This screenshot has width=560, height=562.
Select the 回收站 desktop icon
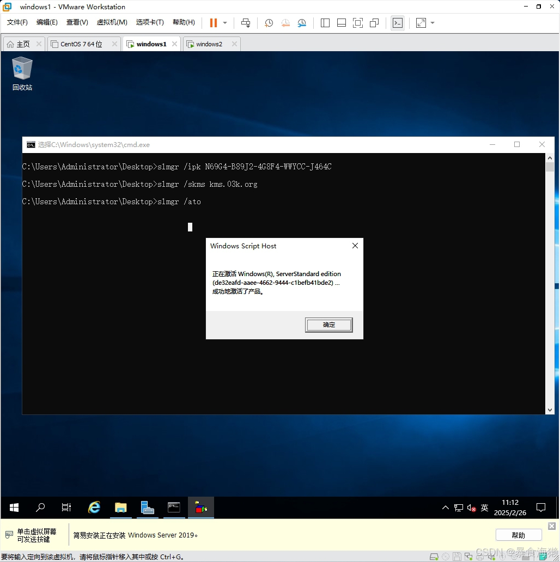22,74
